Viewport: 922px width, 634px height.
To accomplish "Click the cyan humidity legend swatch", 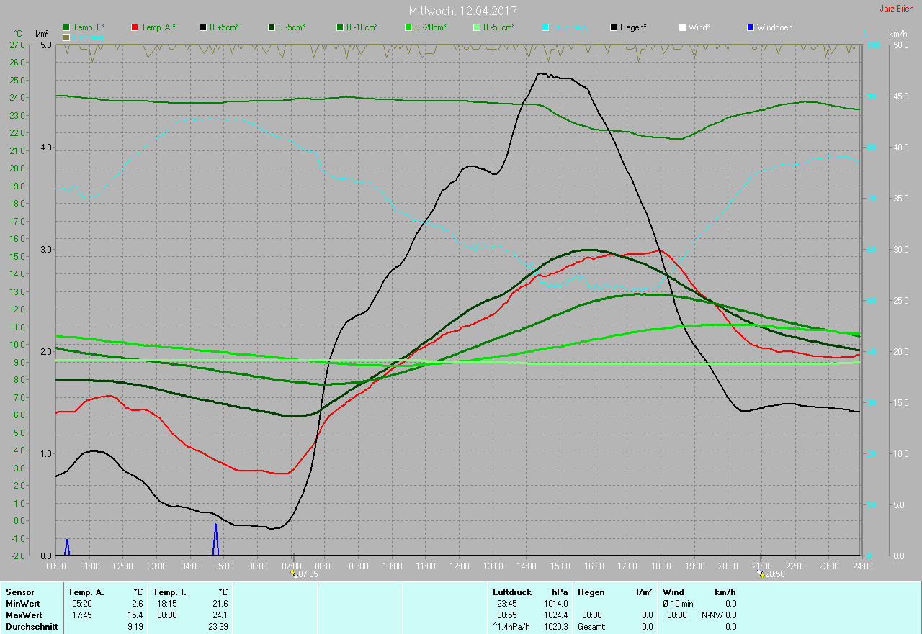I will click(545, 27).
